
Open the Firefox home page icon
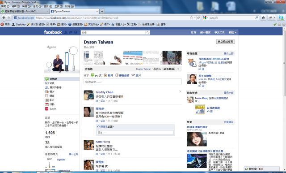pyautogui.click(x=263, y=18)
